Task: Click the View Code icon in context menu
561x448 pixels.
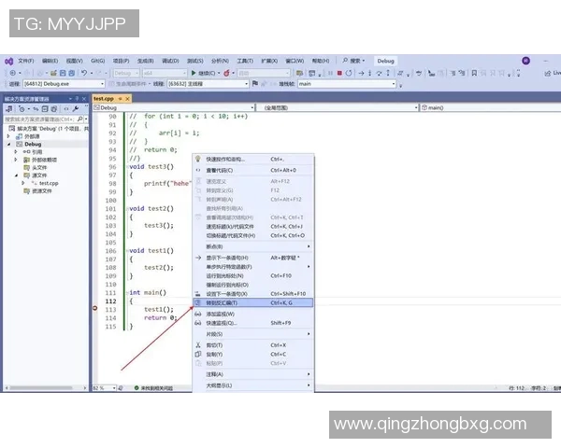Action: [197, 170]
